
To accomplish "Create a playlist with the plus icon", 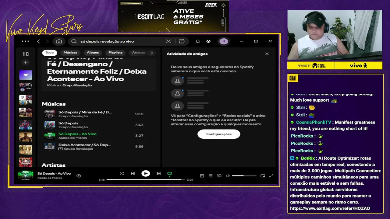I will [x=26, y=62].
